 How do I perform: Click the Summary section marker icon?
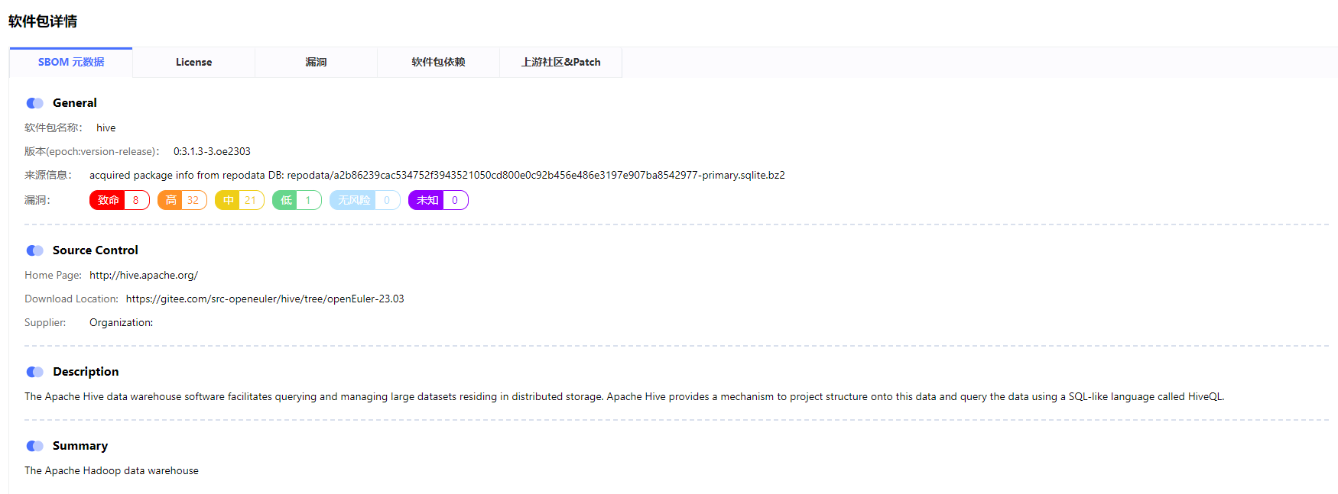pos(34,446)
